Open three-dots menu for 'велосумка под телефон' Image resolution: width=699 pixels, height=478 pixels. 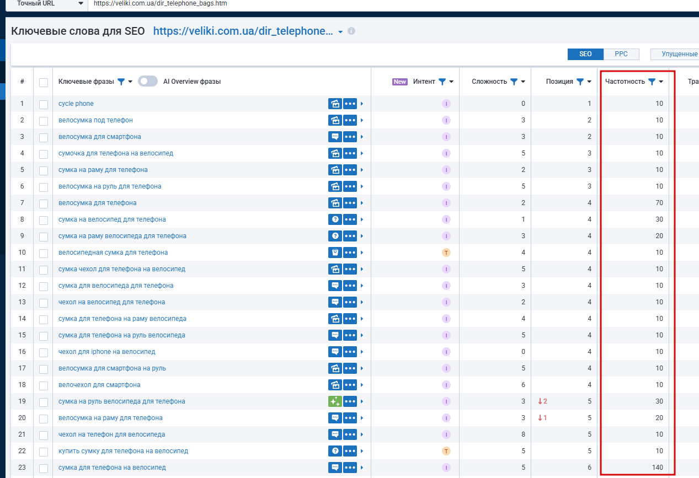click(350, 120)
